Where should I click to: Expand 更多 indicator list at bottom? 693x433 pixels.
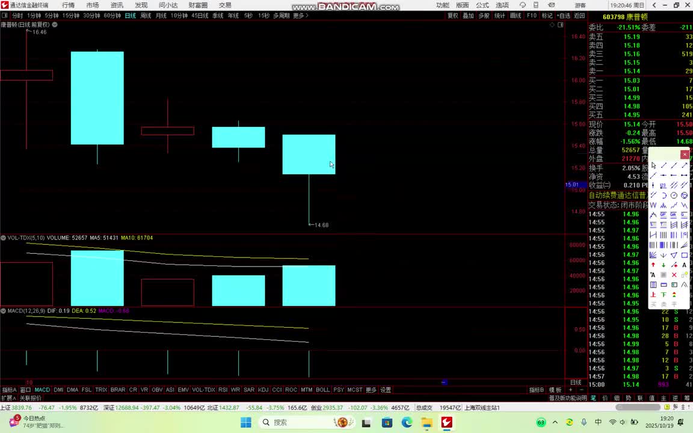coord(371,390)
